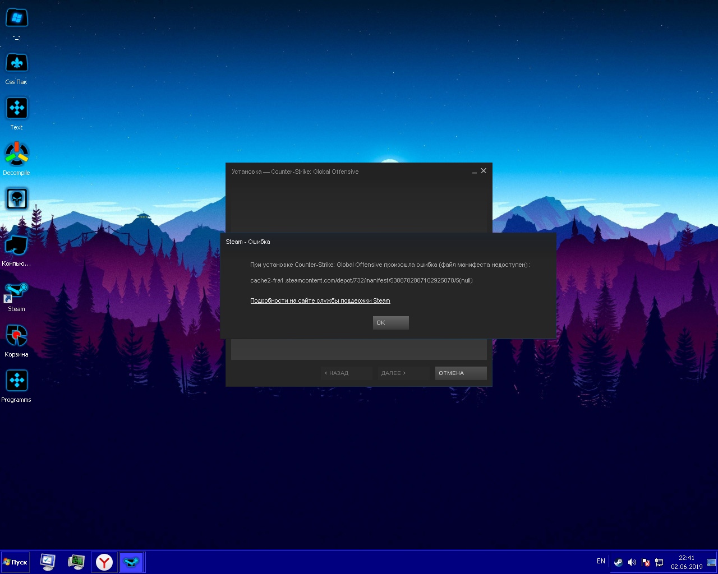Open the skull desktop icon
Viewport: 718px width, 574px height.
[x=17, y=199]
